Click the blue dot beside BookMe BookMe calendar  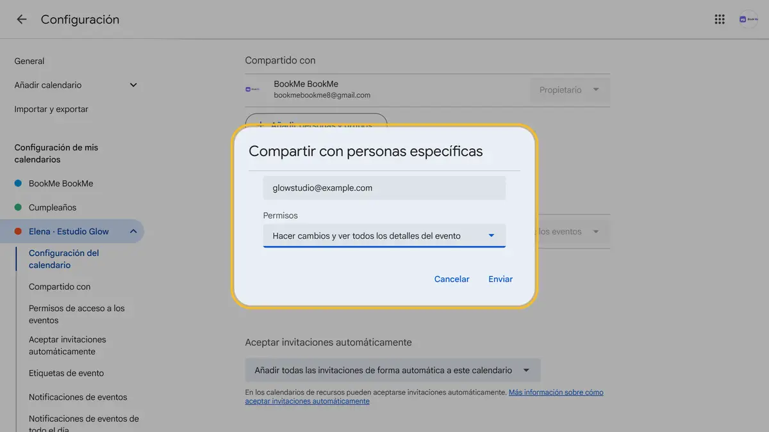[19, 184]
